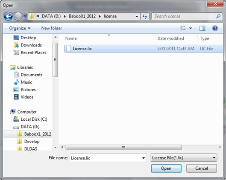Open the address bar previous locations dropdown
Image resolution: width=226 pixels, height=180 pixels.
tap(137, 16)
